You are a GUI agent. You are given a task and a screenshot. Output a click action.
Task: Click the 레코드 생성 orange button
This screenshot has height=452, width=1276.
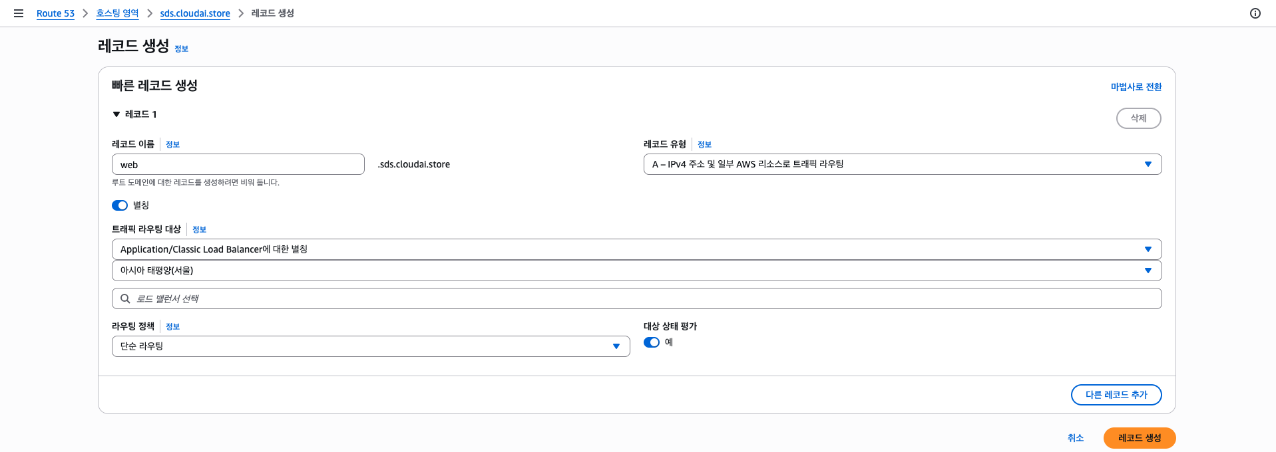pyautogui.click(x=1140, y=438)
